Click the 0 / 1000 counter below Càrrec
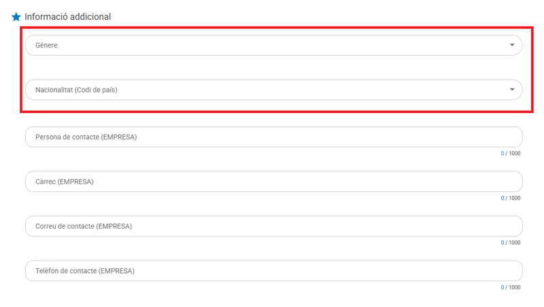This screenshot has height=307, width=544. point(510,198)
